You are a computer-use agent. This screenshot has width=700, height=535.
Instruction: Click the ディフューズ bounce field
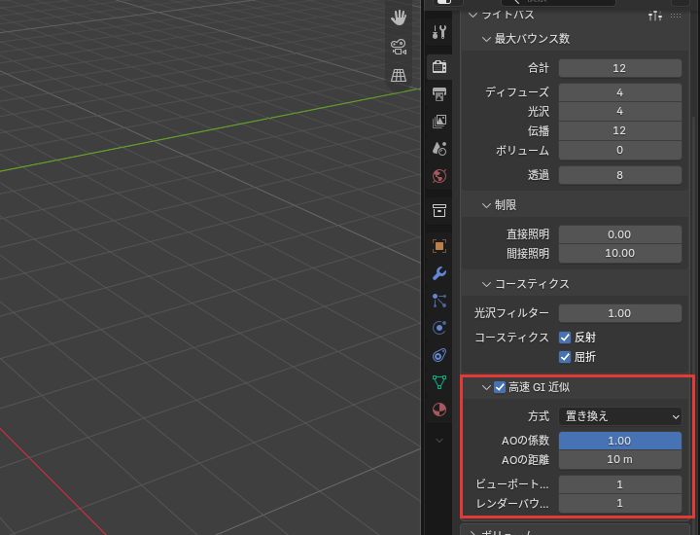(x=620, y=92)
